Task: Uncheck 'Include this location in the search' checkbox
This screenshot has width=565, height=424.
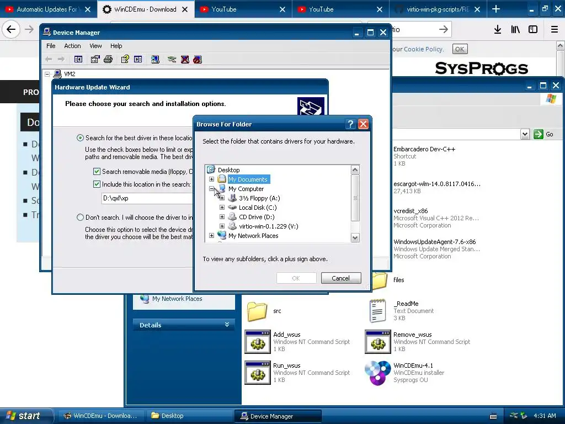Action: coord(97,184)
